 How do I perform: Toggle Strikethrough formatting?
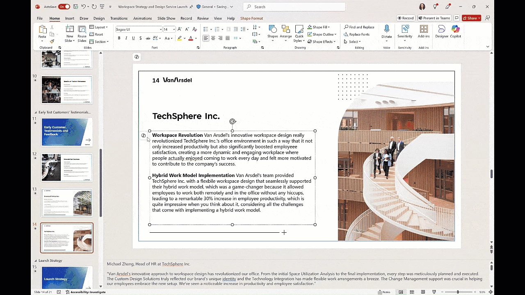(148, 38)
